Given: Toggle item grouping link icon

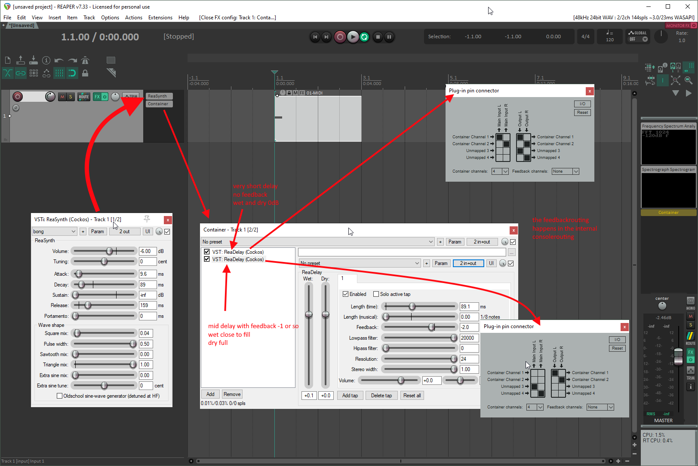Looking at the screenshot, I should [x=21, y=73].
